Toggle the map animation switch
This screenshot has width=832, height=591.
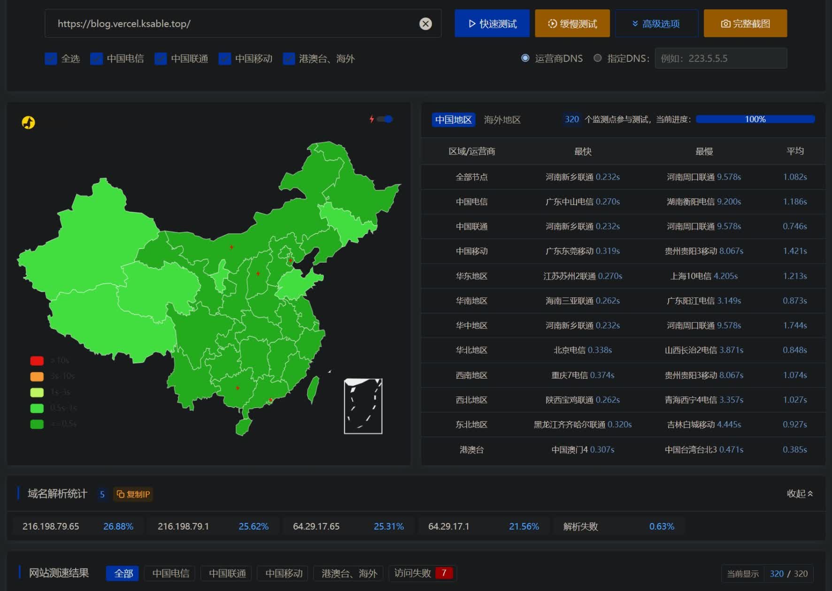pos(385,119)
